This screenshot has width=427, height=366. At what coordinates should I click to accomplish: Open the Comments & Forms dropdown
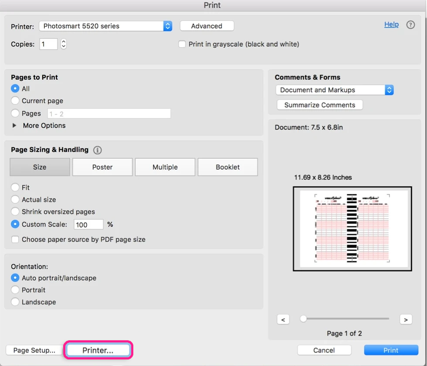coord(335,90)
